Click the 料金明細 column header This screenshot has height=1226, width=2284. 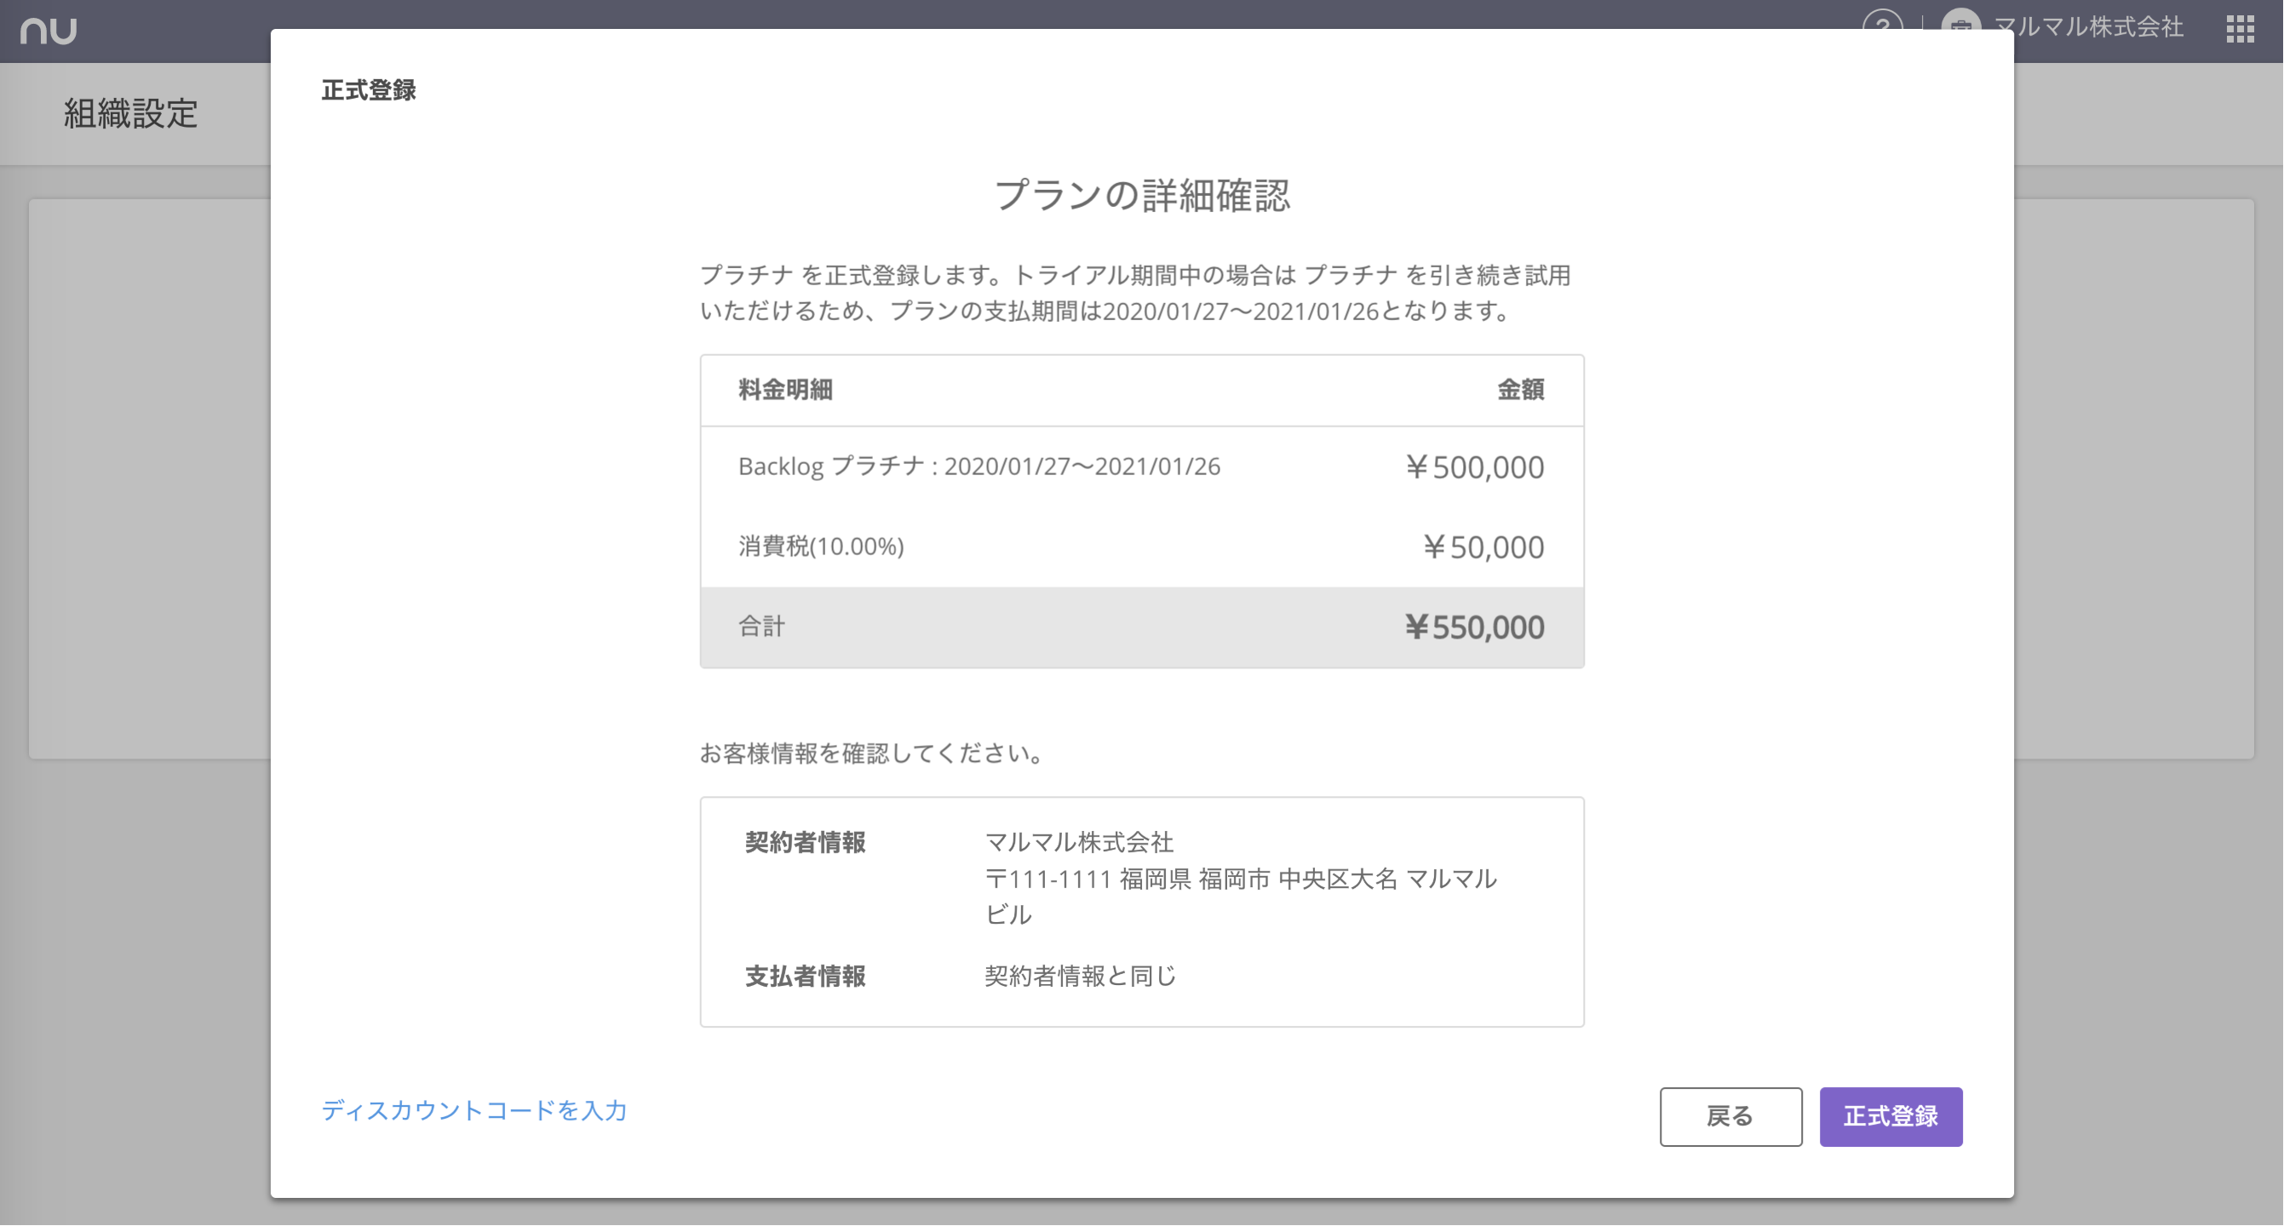(x=785, y=389)
